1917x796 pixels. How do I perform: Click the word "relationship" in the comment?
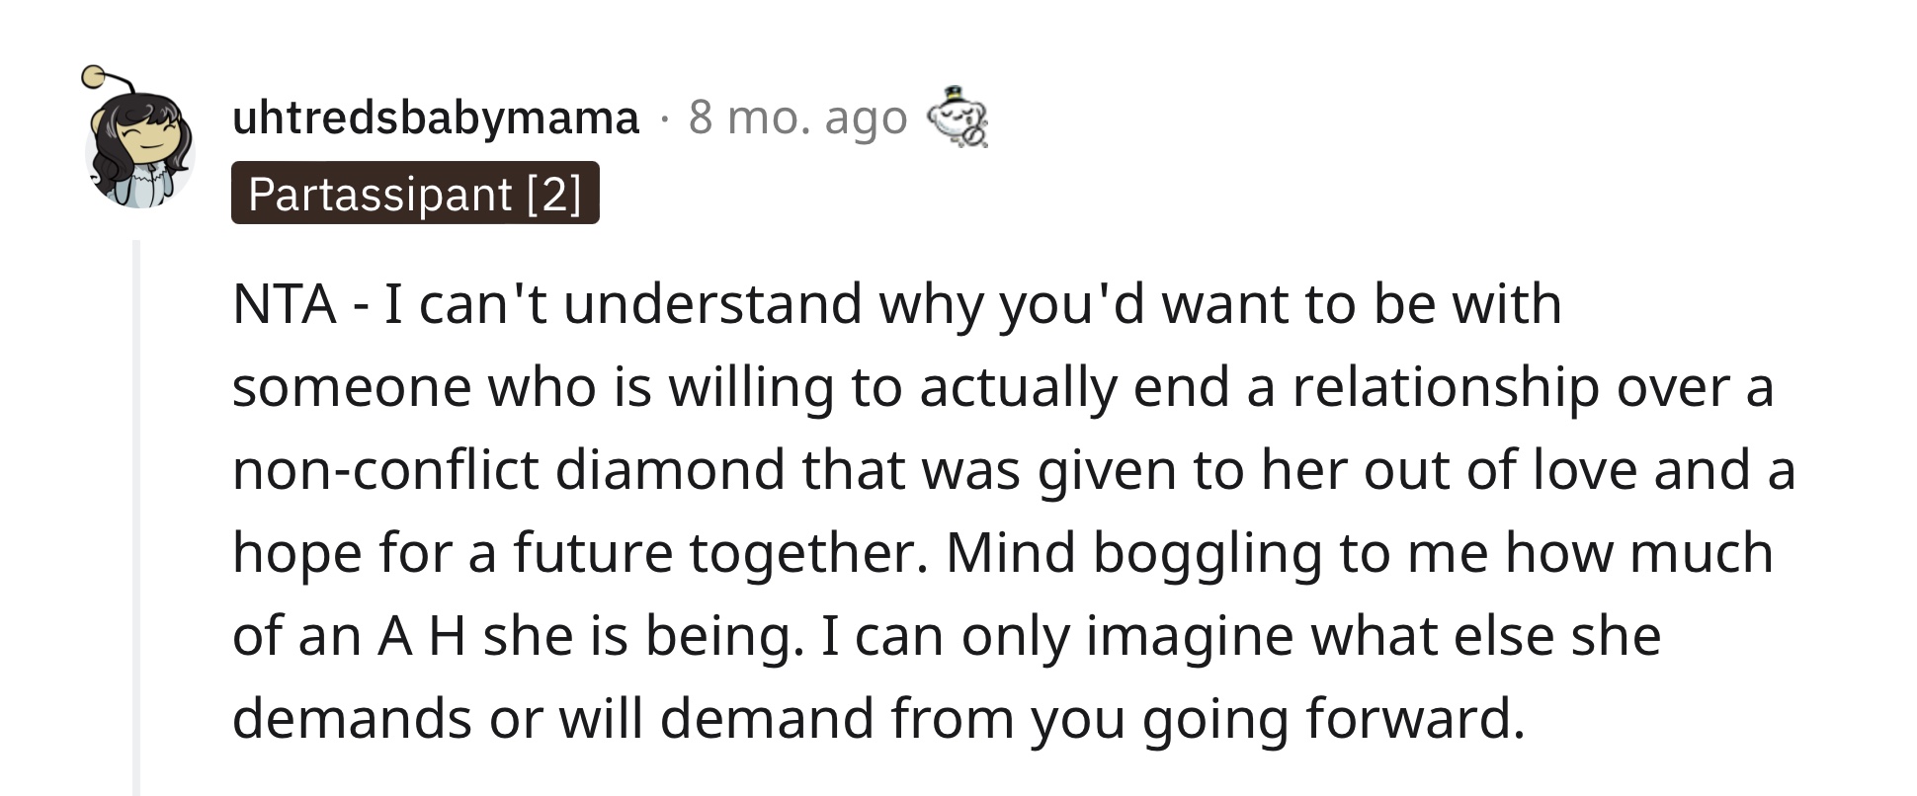(1446, 388)
